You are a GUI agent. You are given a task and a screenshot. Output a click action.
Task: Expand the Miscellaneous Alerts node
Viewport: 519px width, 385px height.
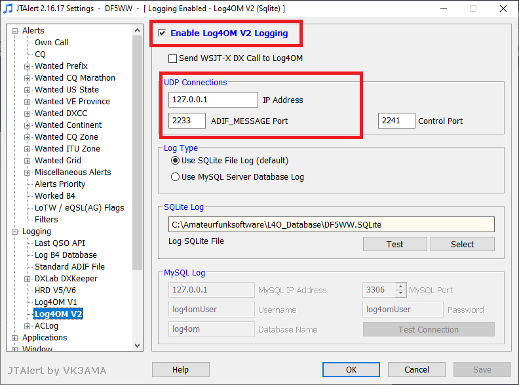(x=27, y=172)
